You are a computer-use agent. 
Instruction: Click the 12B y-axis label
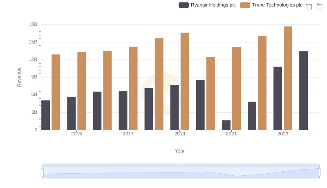[x=33, y=60]
